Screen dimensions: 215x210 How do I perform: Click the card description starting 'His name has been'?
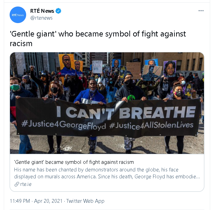pos(107,173)
